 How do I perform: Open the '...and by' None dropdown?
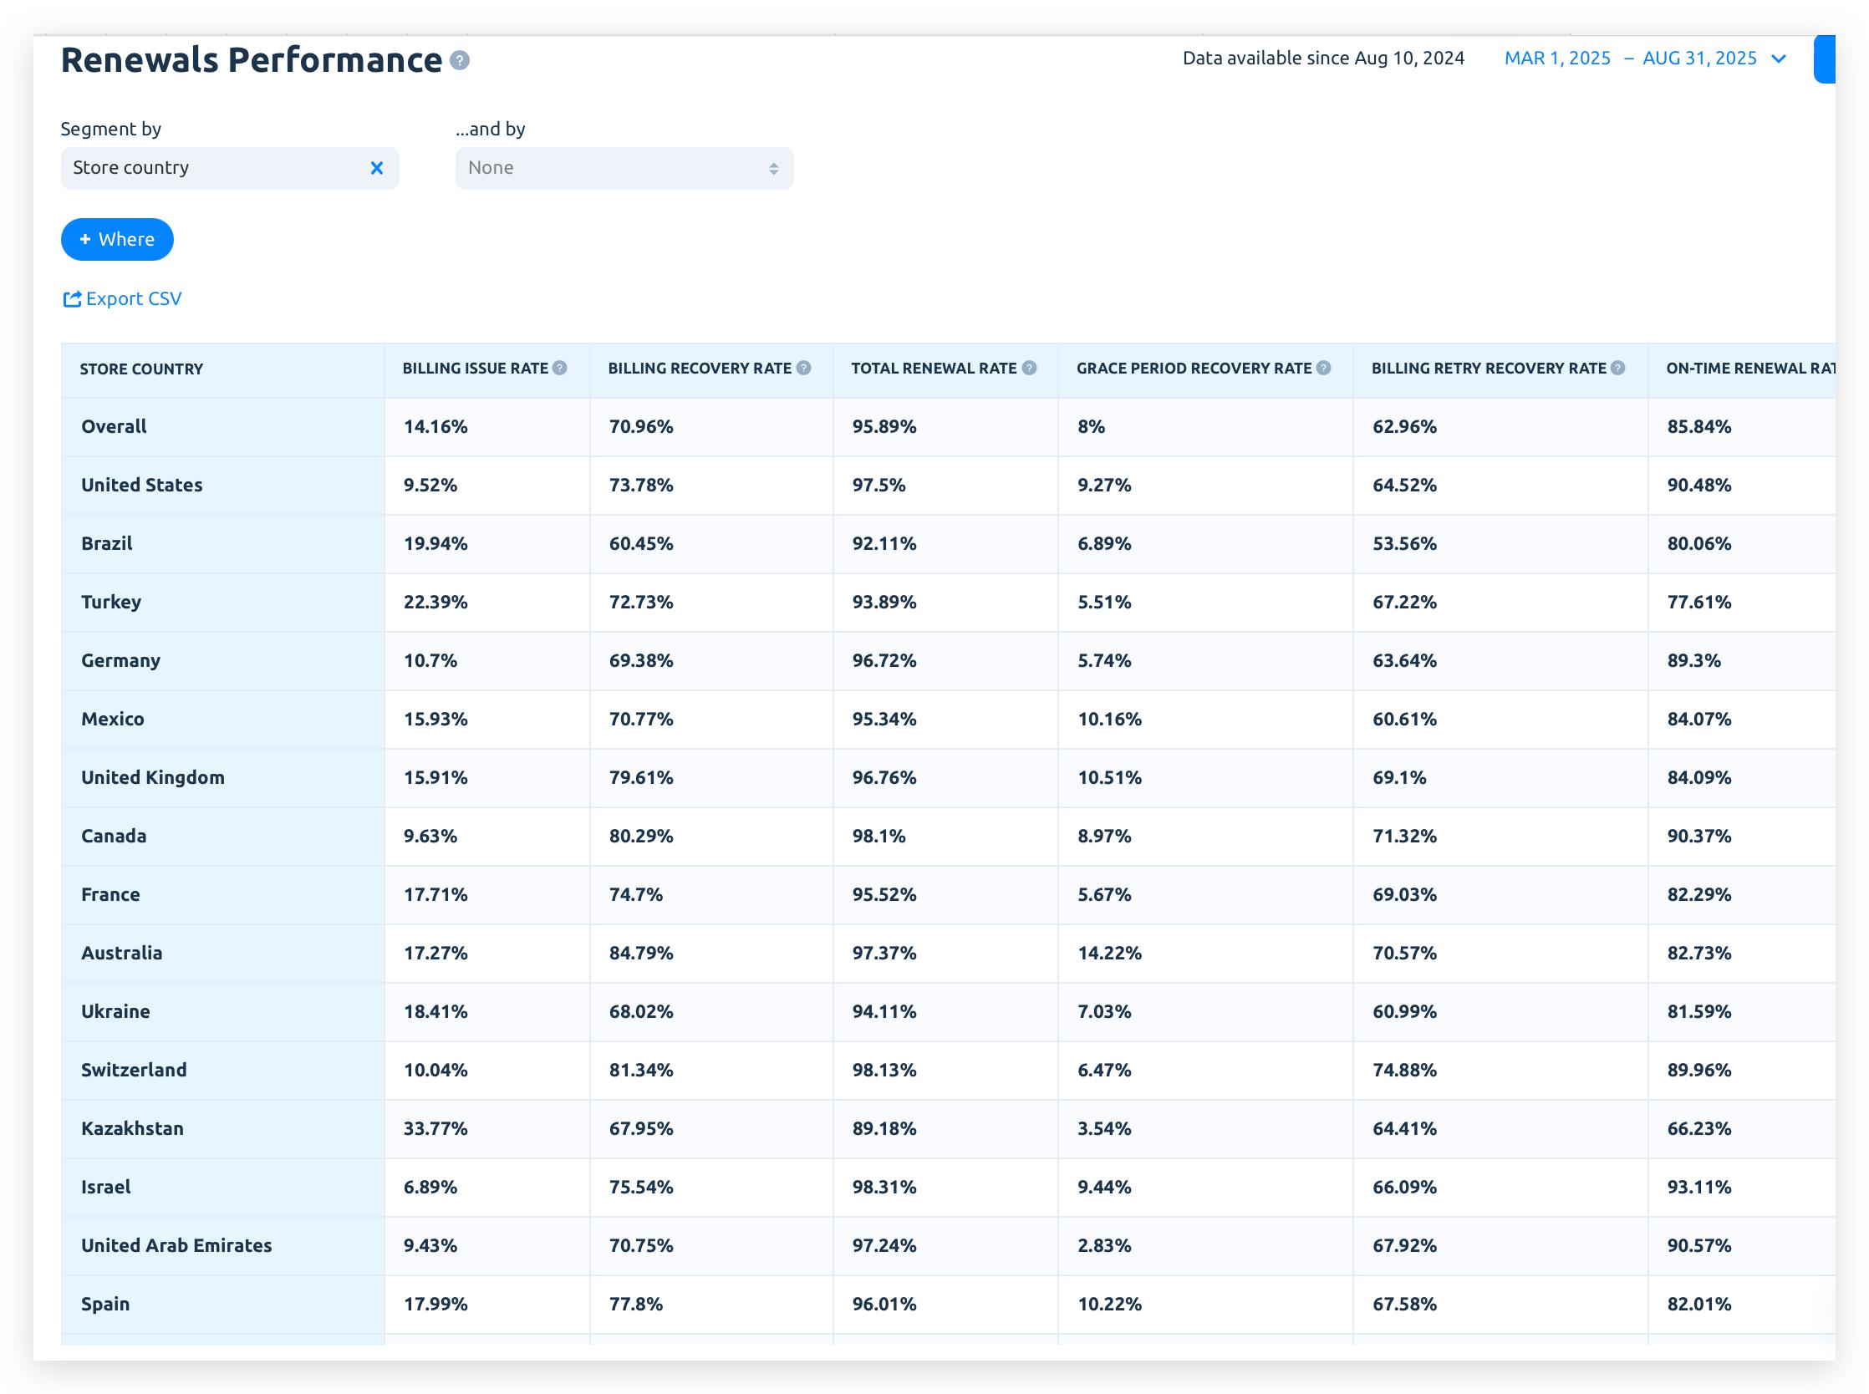[624, 168]
